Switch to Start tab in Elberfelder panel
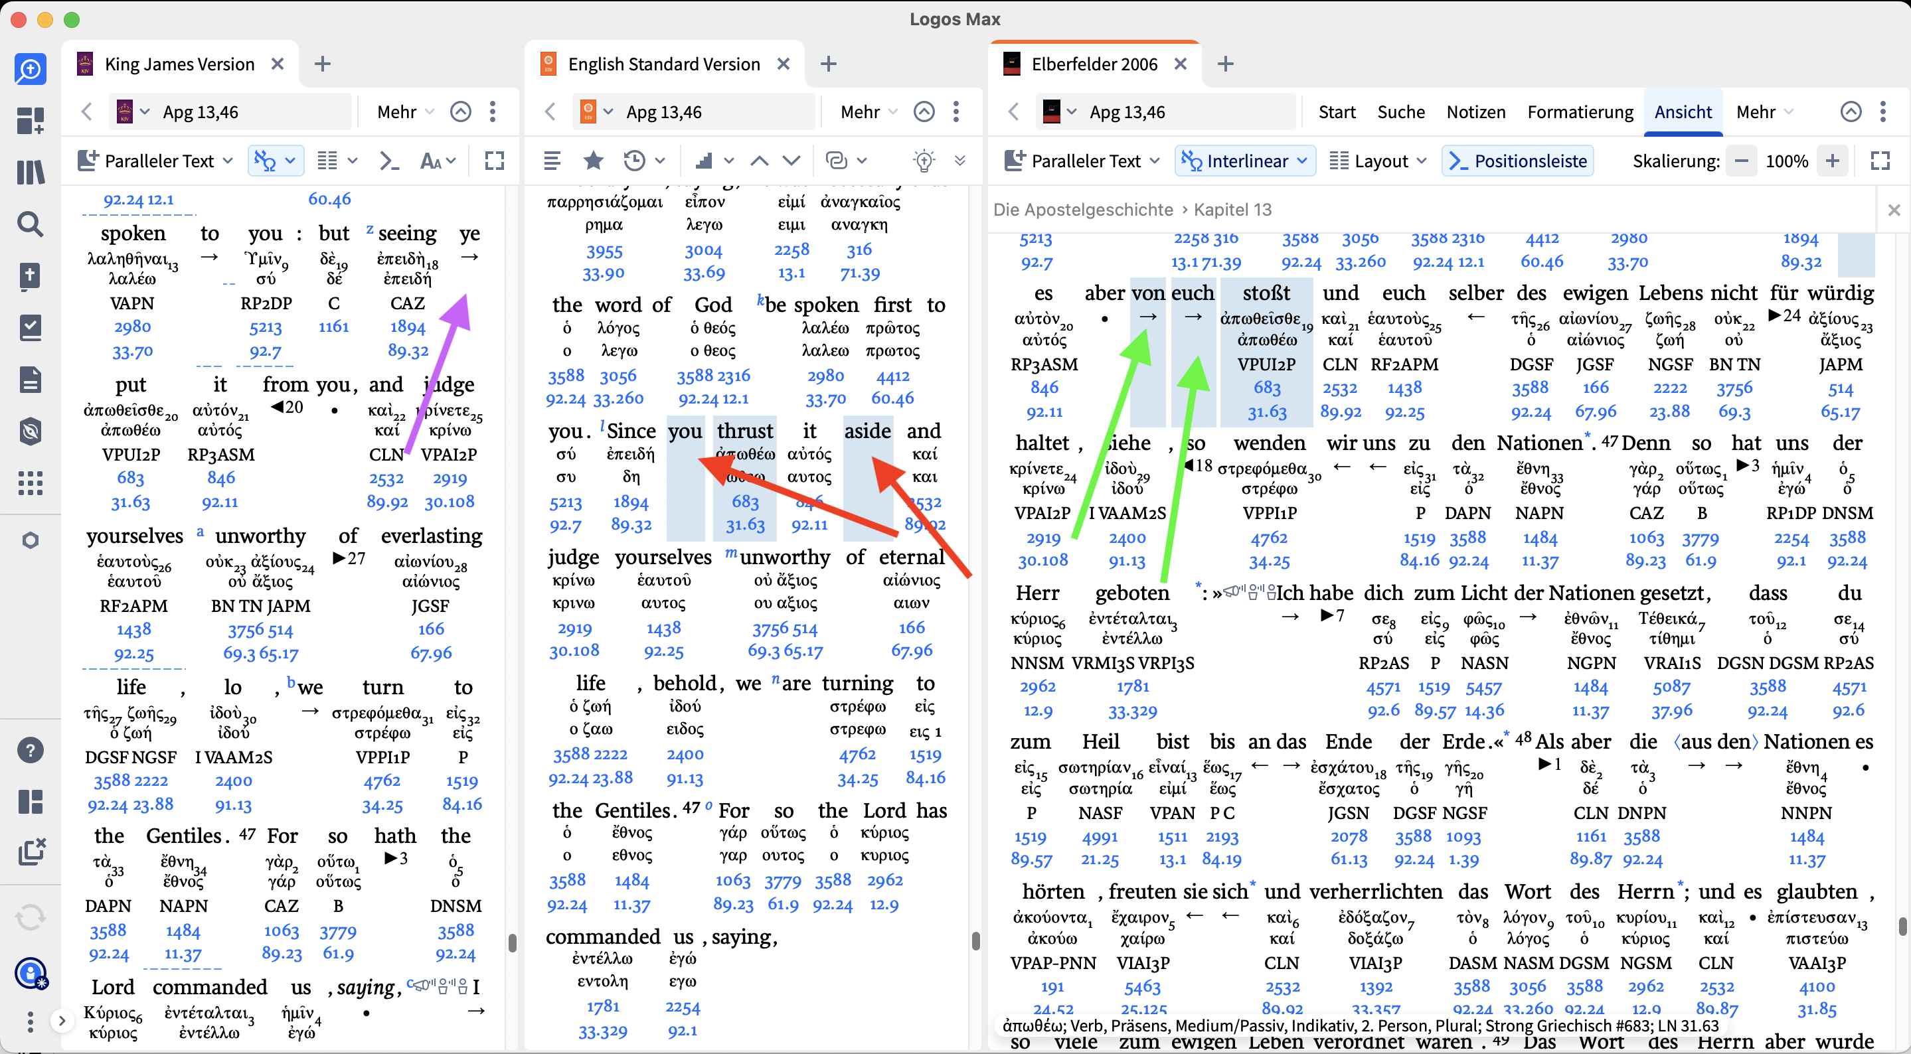 (x=1337, y=112)
